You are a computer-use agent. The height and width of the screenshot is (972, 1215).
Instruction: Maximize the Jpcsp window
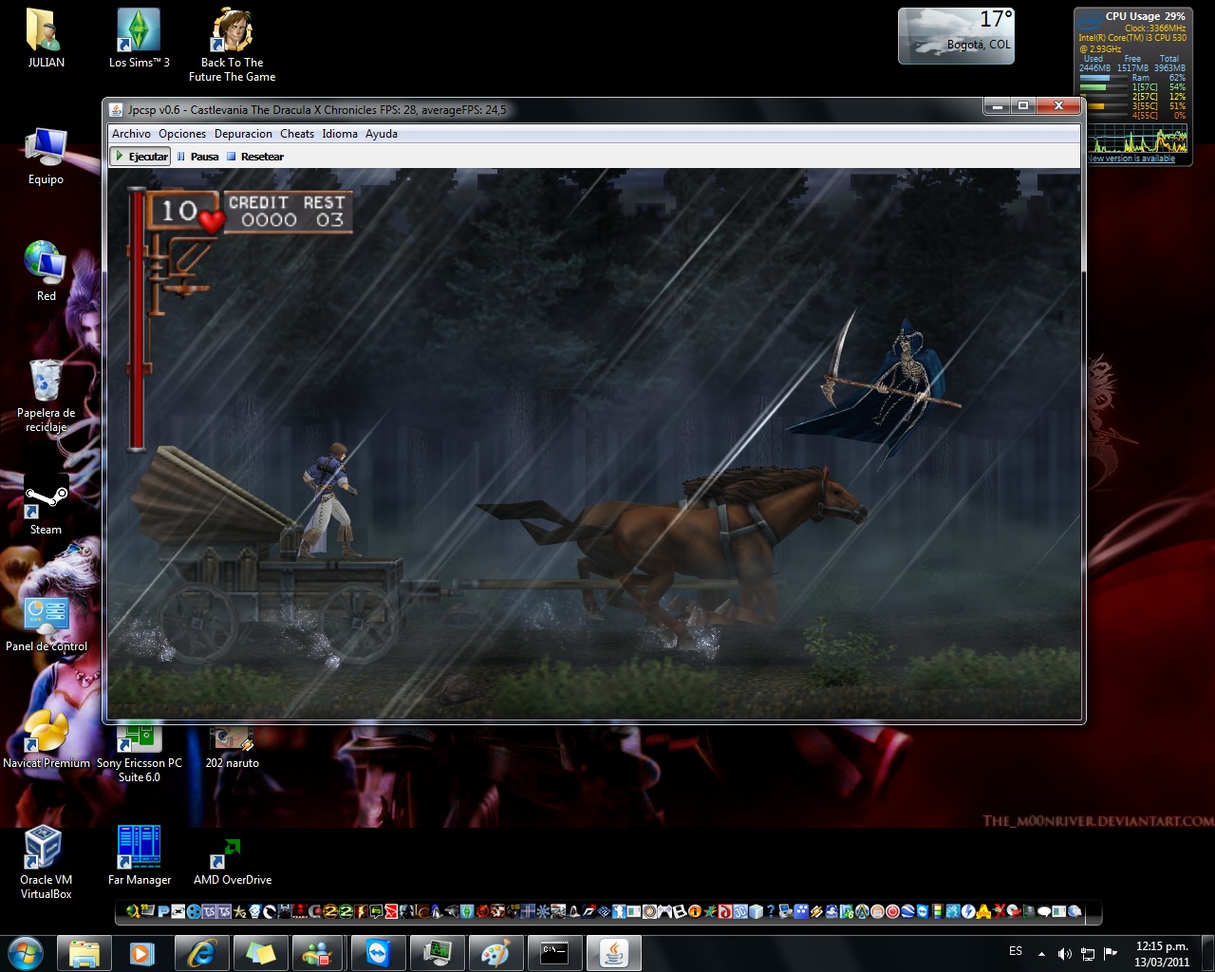(x=1023, y=106)
